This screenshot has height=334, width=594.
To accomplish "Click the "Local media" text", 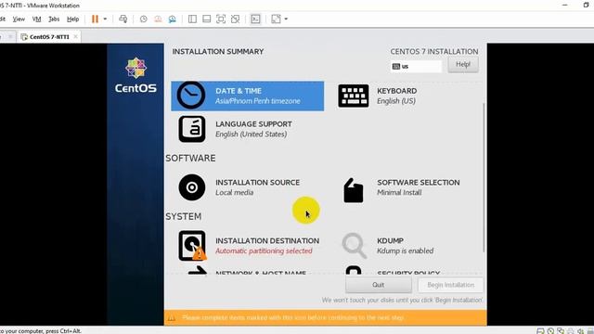I will [x=235, y=192].
